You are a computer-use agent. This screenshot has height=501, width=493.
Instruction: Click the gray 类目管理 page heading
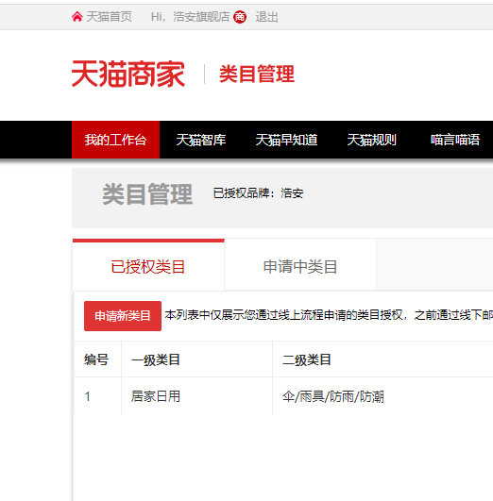[147, 194]
